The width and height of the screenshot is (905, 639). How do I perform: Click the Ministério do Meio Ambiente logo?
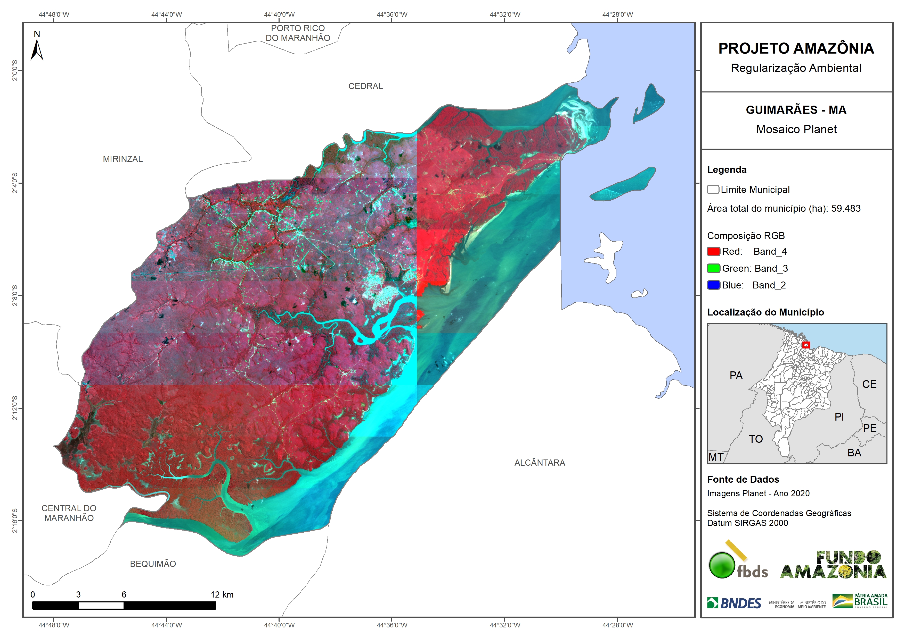pos(812,605)
